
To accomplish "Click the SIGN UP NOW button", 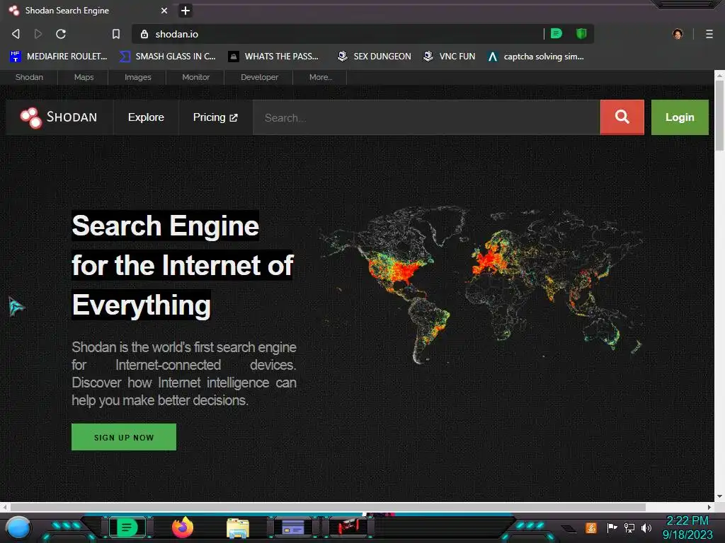I will click(124, 437).
